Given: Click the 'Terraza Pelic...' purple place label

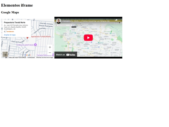Looking at the screenshot, I should click(44, 55).
